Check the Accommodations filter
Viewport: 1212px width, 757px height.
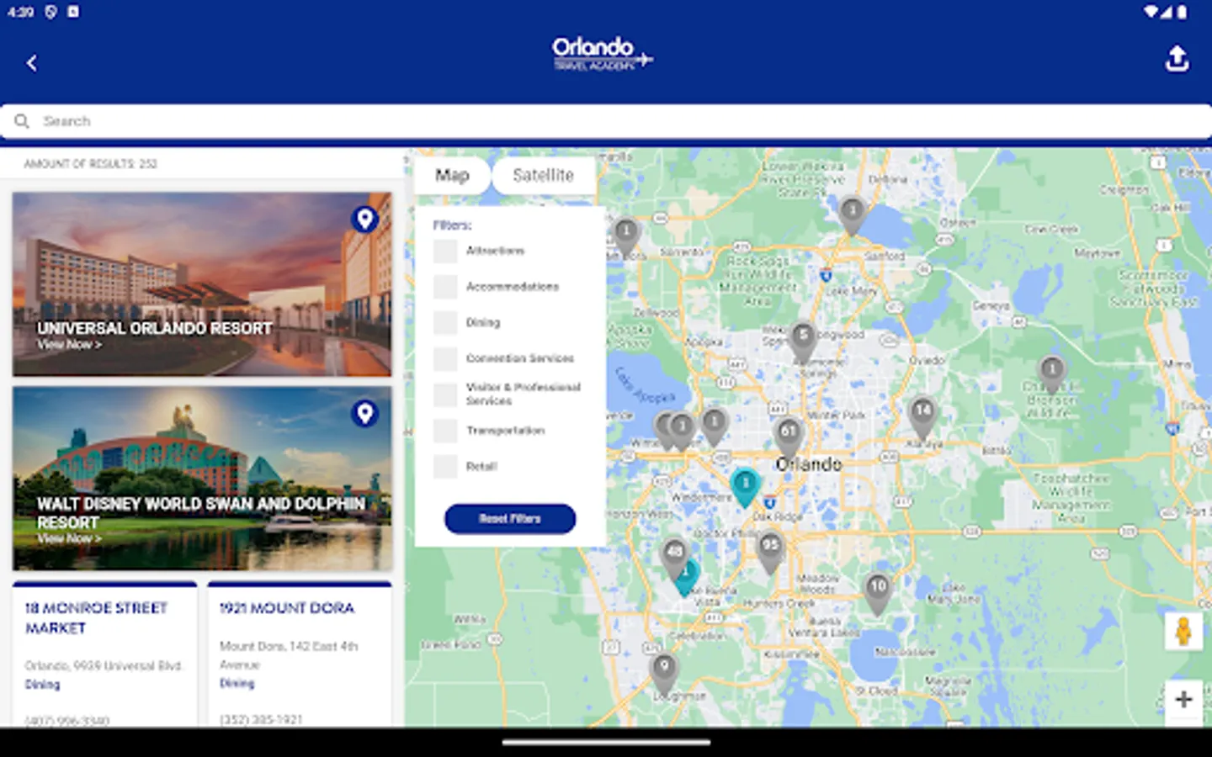[445, 287]
